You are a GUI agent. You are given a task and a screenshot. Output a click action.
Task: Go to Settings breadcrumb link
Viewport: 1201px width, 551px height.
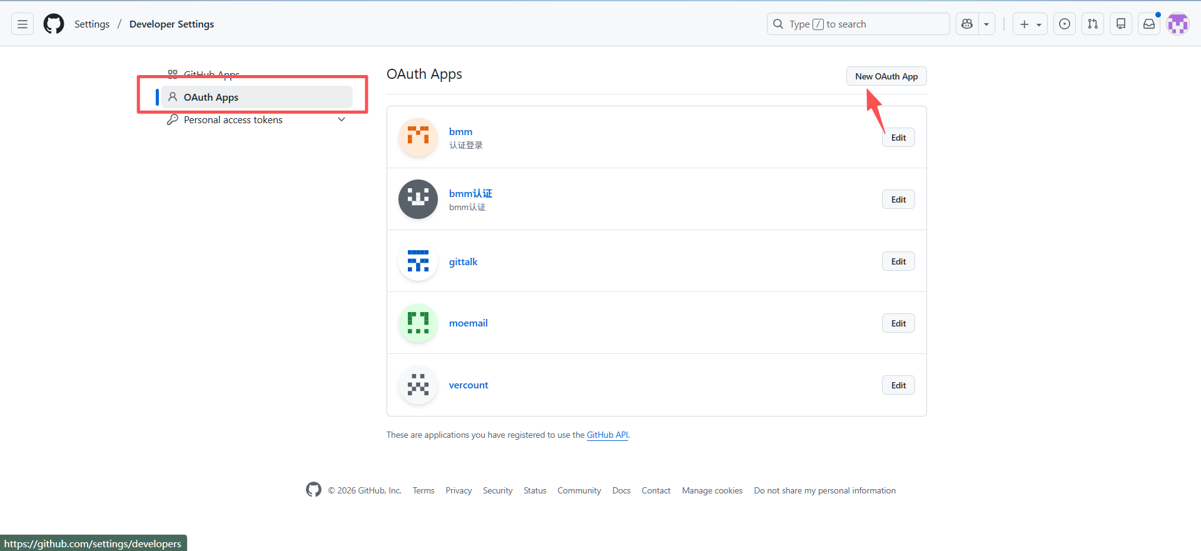(92, 24)
